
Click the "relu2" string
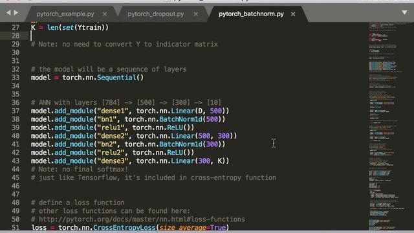tap(111, 153)
